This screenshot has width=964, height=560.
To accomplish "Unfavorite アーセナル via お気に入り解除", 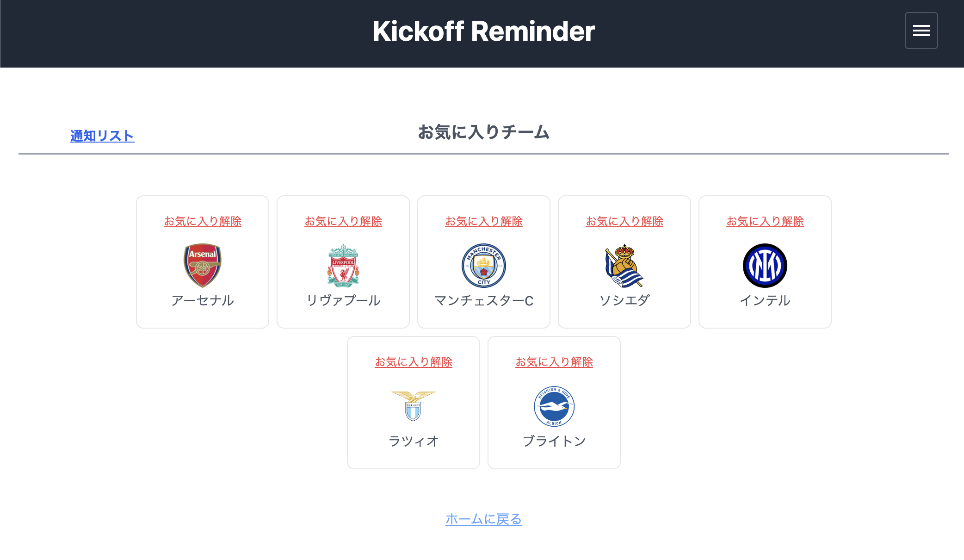I will coord(203,221).
